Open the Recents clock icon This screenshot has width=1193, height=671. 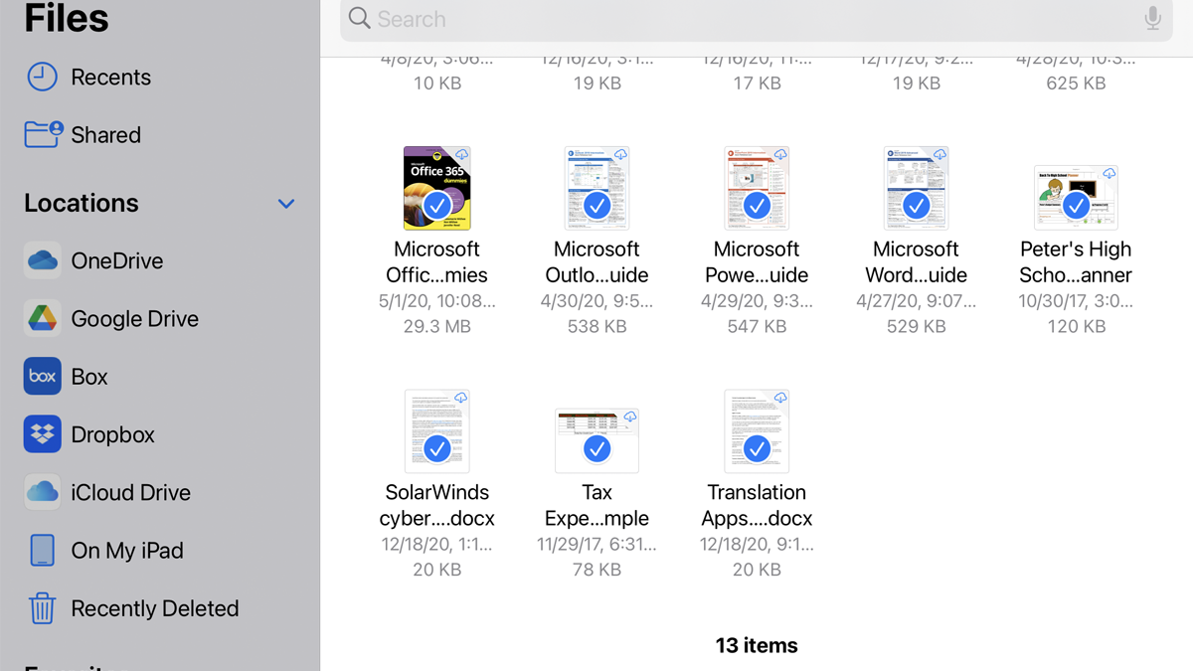tap(42, 77)
